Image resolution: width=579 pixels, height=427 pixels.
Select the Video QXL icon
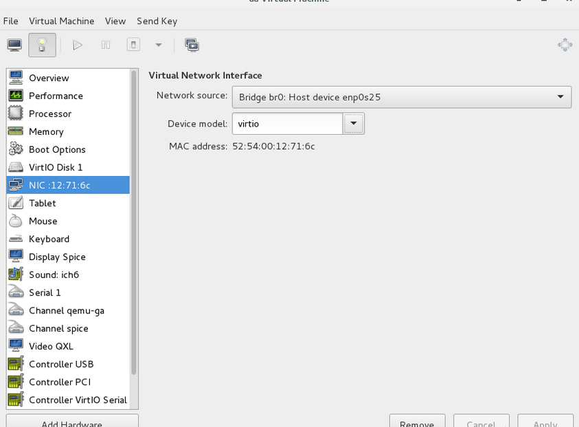[x=16, y=346]
